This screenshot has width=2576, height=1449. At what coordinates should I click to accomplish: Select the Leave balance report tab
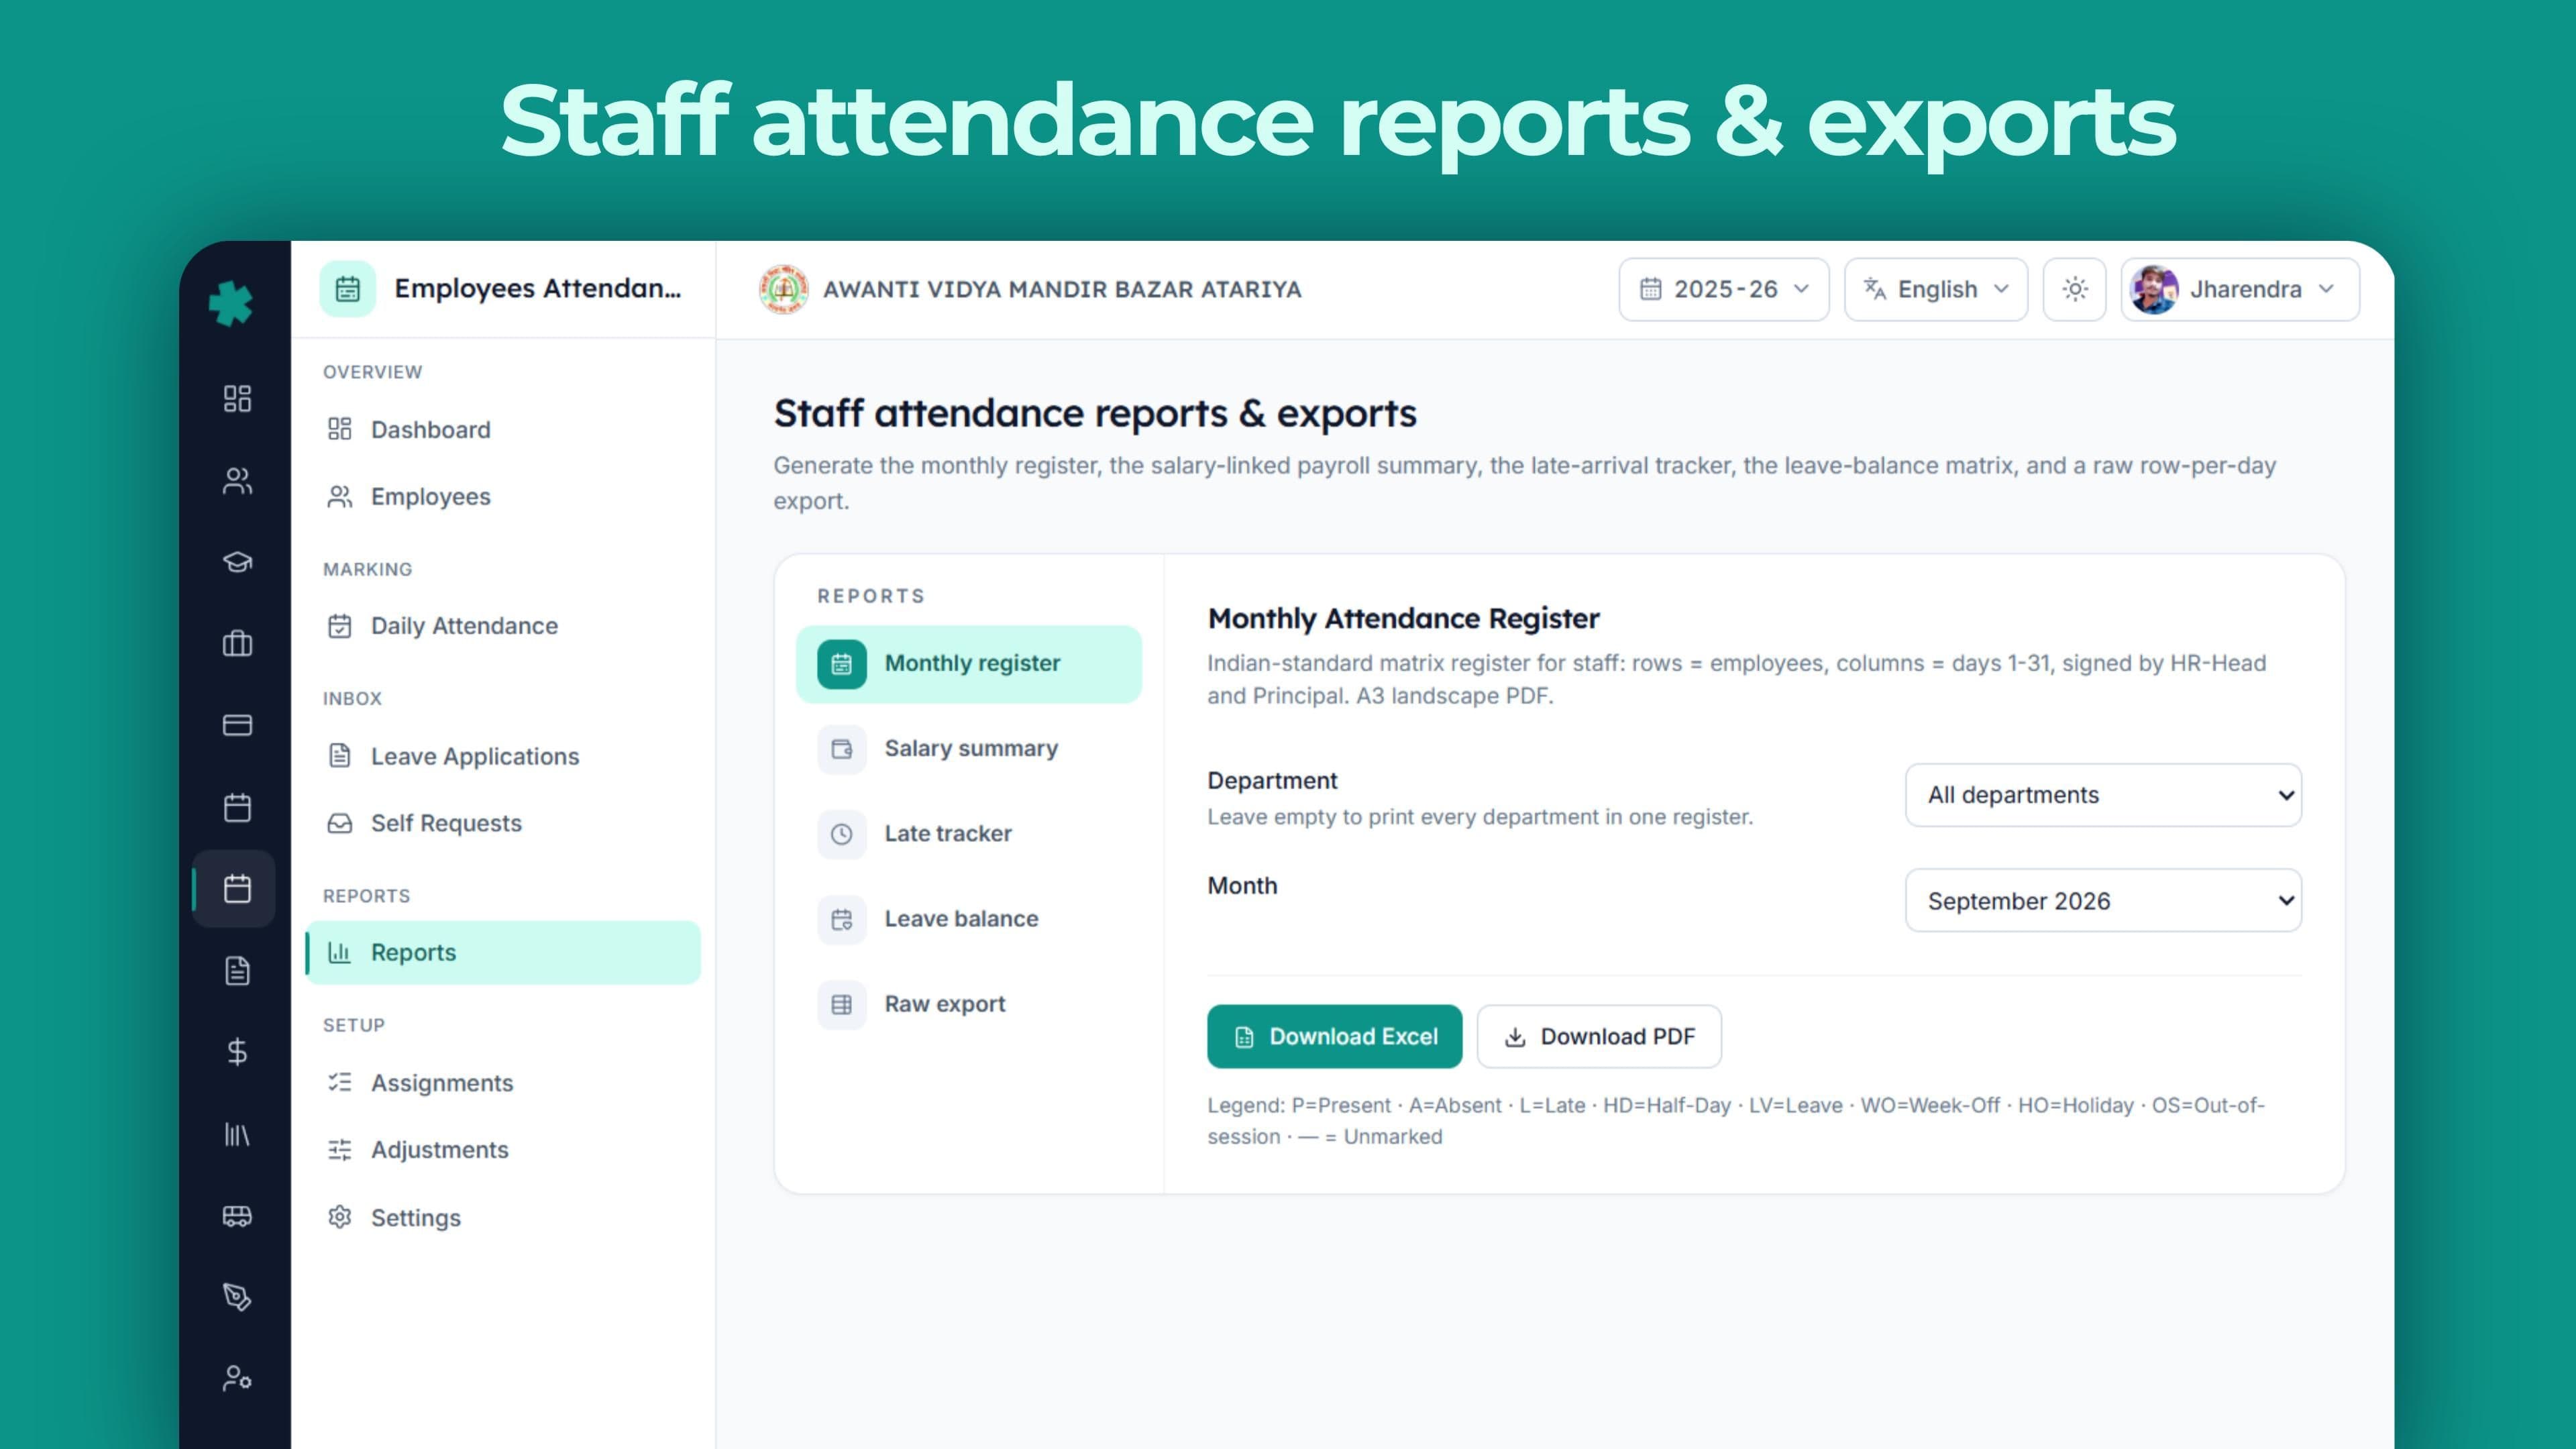[x=969, y=919]
